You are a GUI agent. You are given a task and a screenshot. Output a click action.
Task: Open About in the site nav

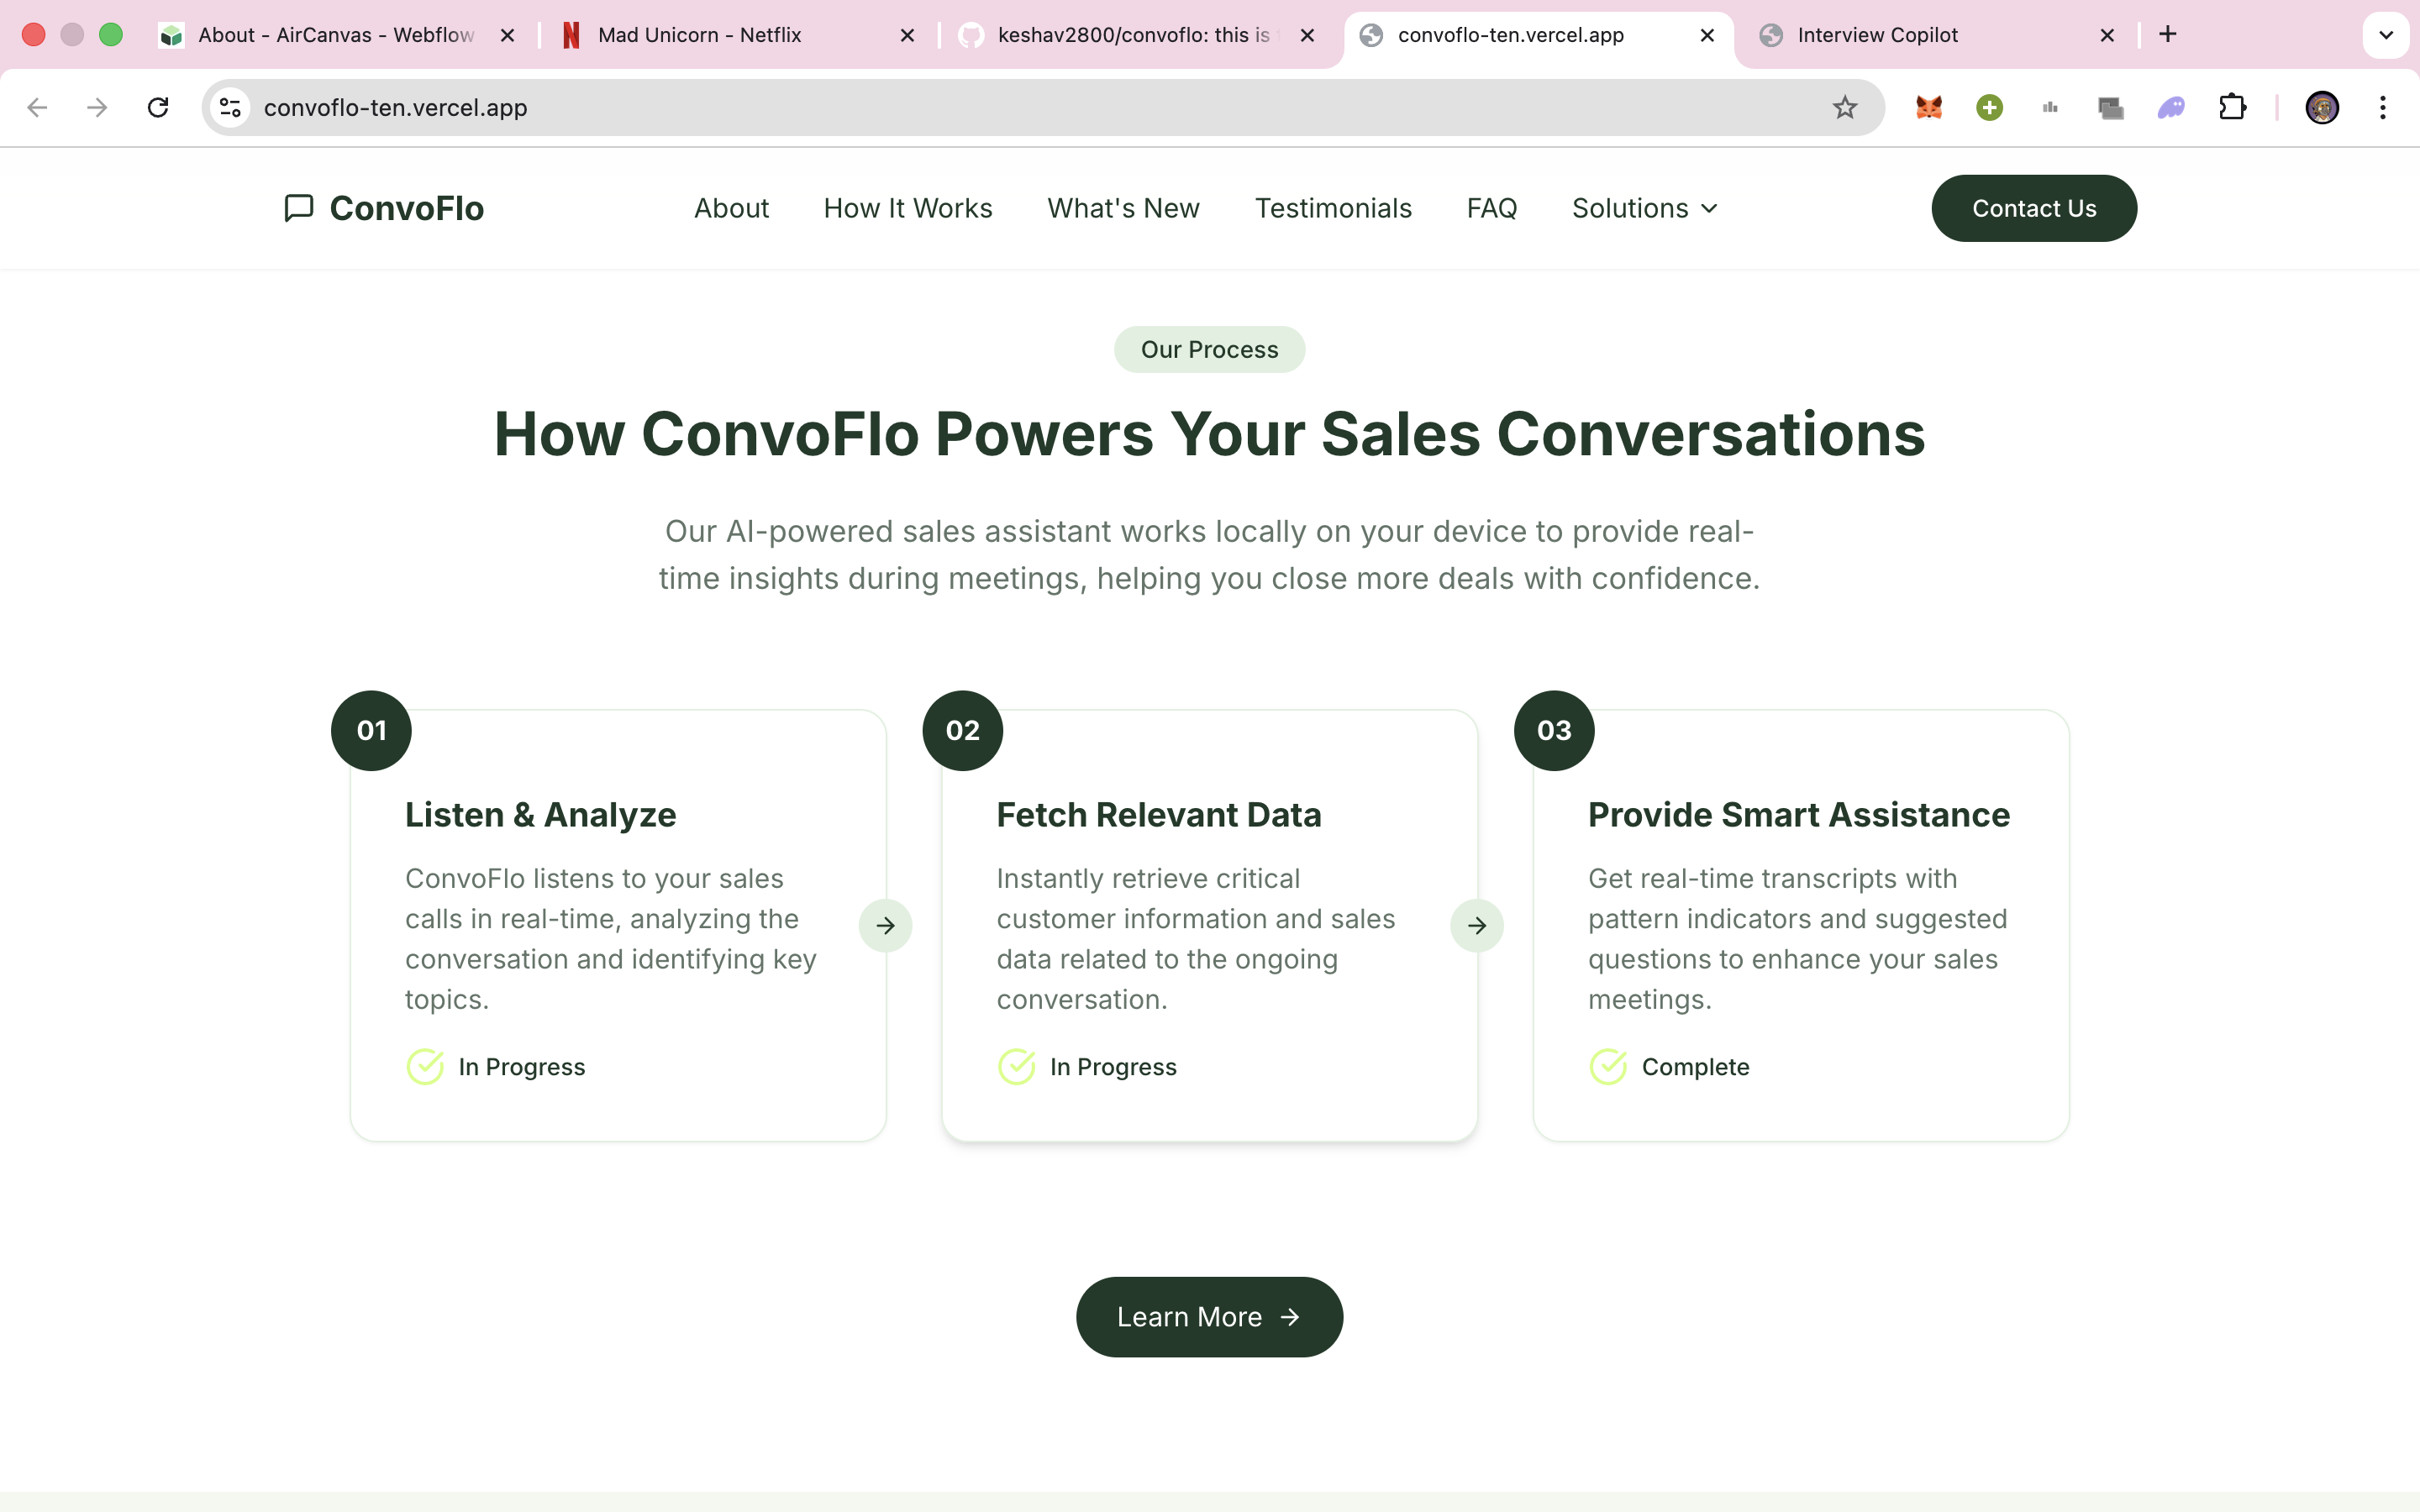731,208
